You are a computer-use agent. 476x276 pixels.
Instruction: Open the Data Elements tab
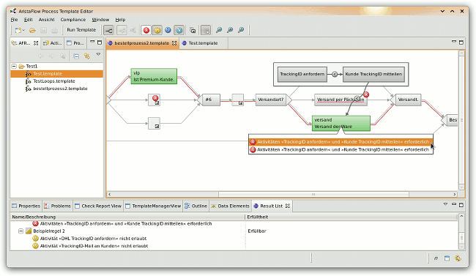(x=230, y=206)
